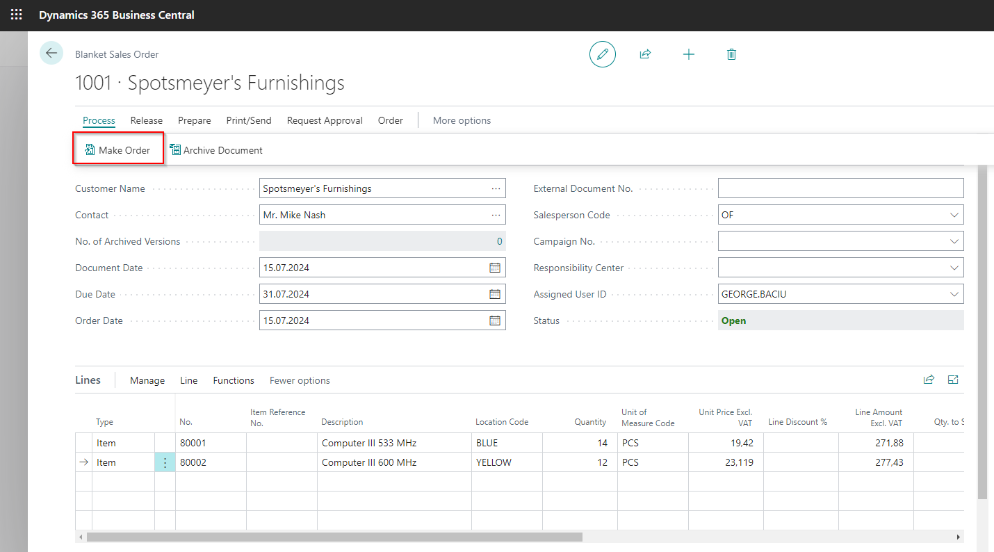Click the Quantity column header
Viewport: 994px width, 552px height.
590,422
